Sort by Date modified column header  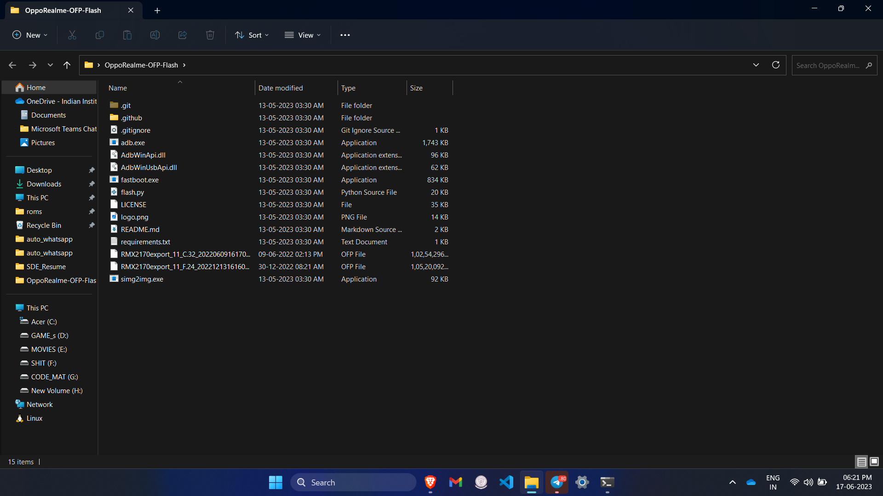[281, 88]
